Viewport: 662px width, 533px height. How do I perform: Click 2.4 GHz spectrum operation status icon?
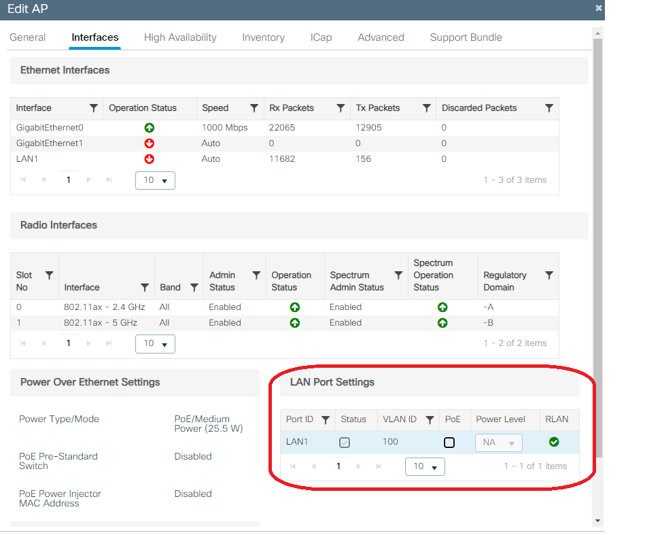442,307
